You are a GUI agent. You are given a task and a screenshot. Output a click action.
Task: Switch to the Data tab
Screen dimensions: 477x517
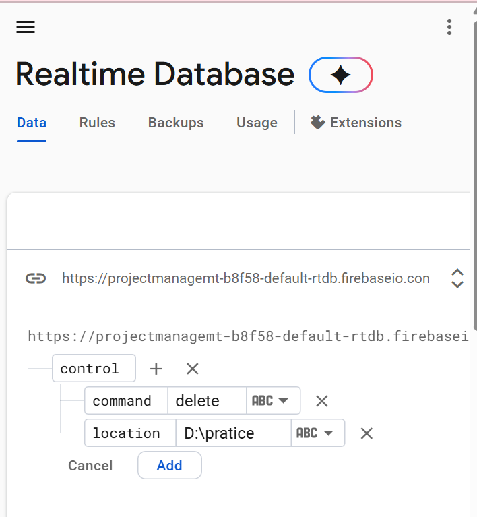pos(32,123)
